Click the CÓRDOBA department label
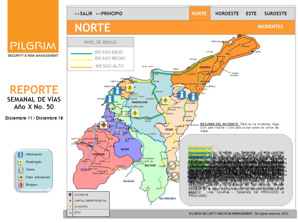The width and height of the screenshot is (298, 223). coord(99,154)
